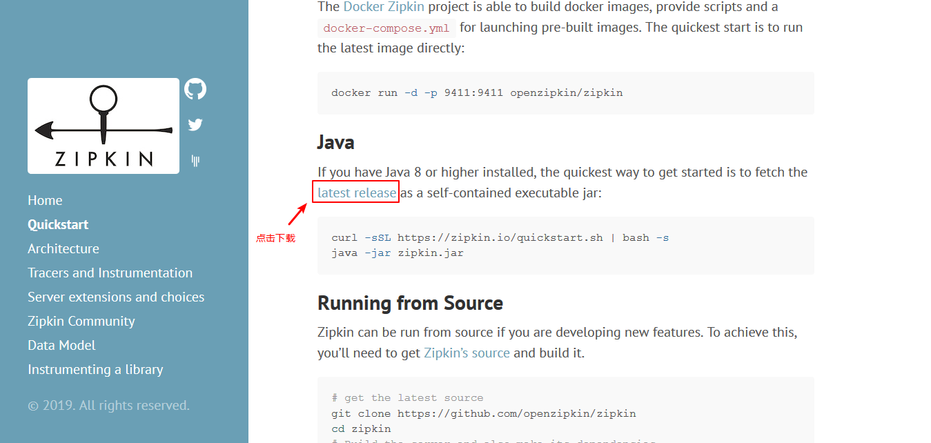Select Quickstart in the sidebar navigation
This screenshot has height=443, width=931.
(58, 224)
